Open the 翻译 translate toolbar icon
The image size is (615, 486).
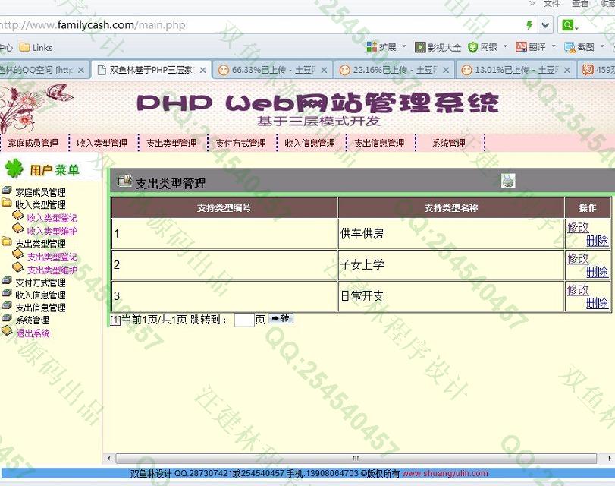521,47
